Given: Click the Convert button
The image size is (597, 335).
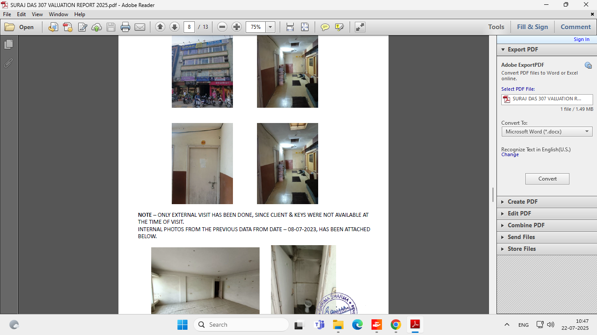Looking at the screenshot, I should click(547, 179).
